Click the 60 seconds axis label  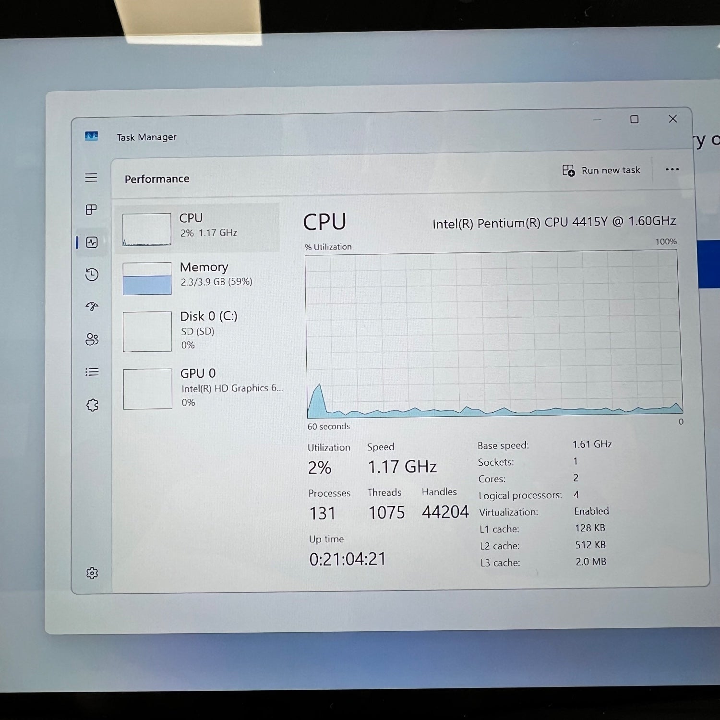coord(329,426)
